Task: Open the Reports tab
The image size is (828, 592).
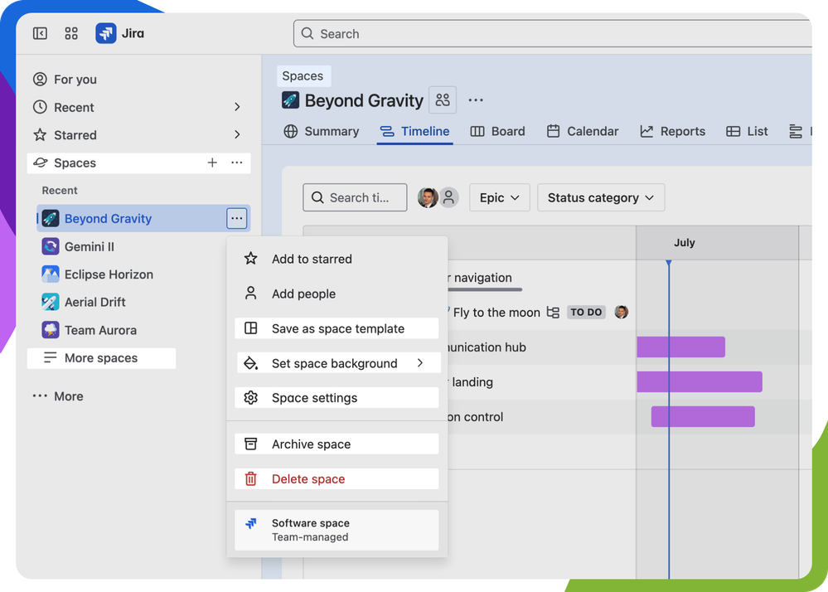Action: 673,131
